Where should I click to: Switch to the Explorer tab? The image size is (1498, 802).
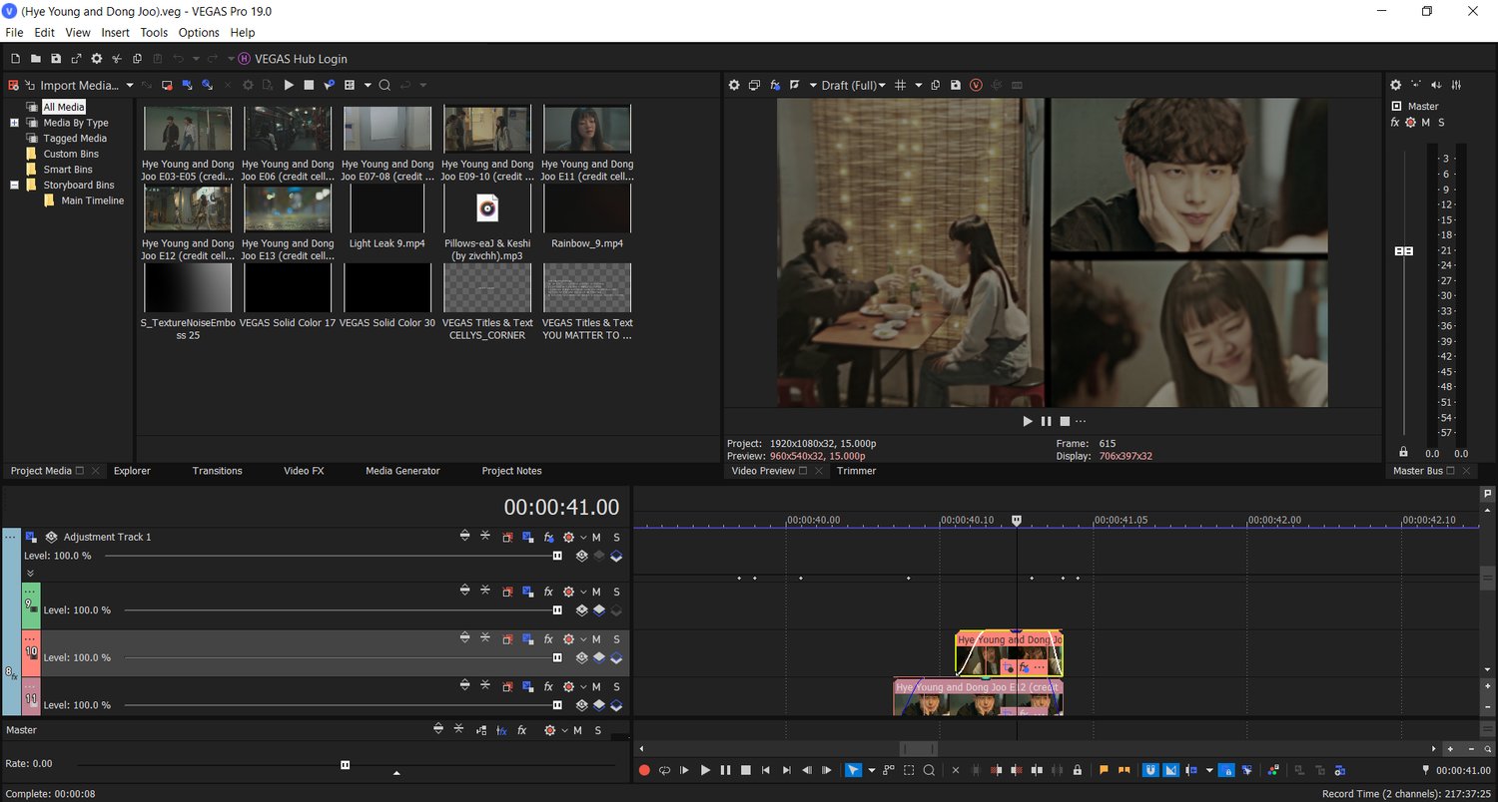click(x=132, y=471)
